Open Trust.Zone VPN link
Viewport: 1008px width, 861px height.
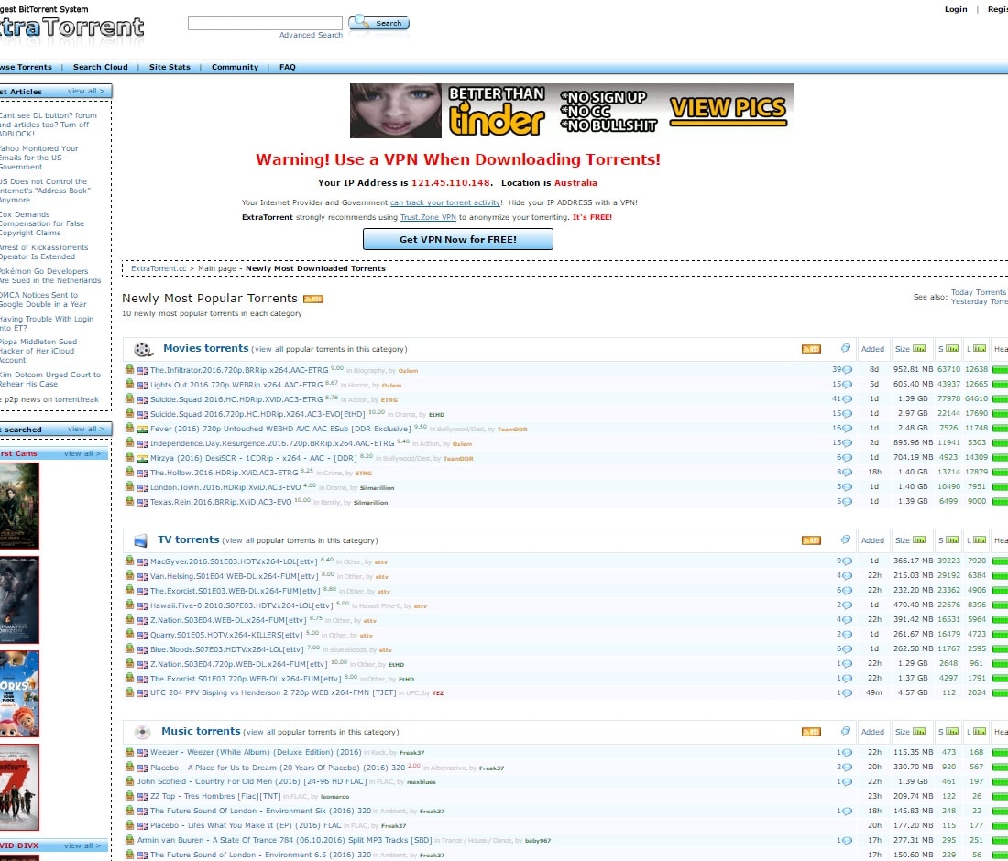(x=428, y=217)
